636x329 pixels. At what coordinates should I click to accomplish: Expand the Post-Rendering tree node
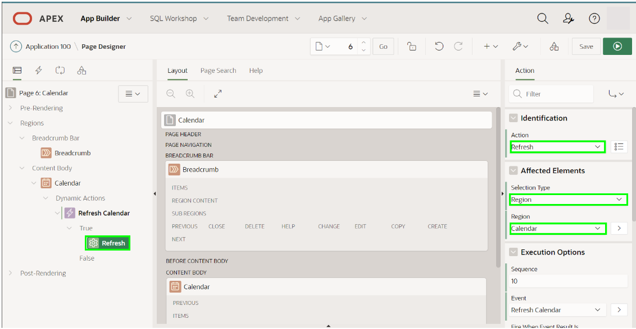coord(11,273)
